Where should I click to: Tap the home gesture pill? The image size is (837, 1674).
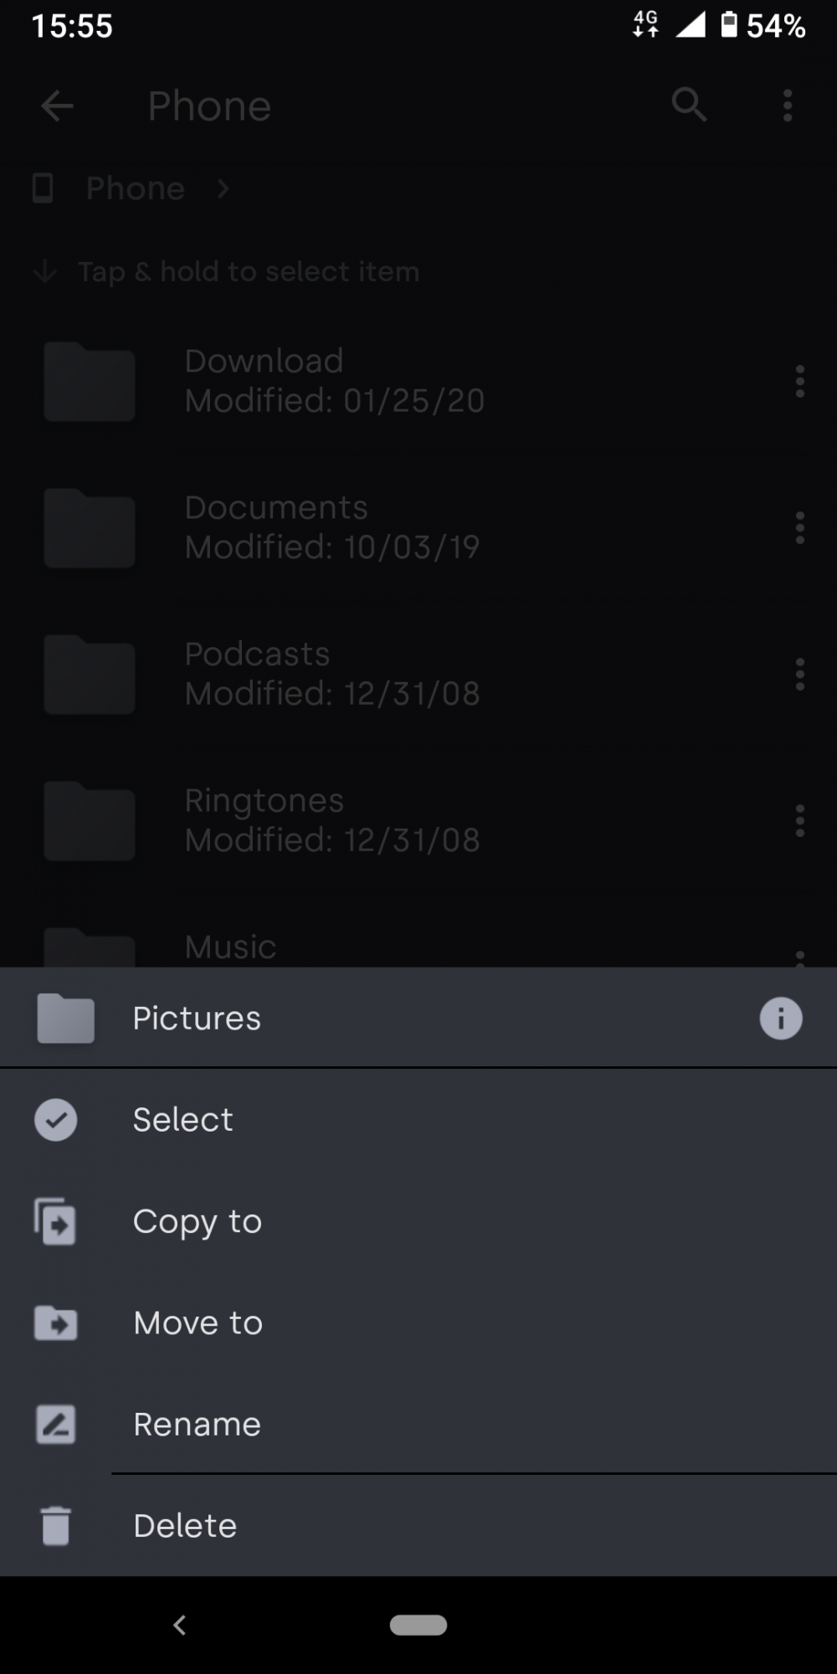(x=418, y=1625)
